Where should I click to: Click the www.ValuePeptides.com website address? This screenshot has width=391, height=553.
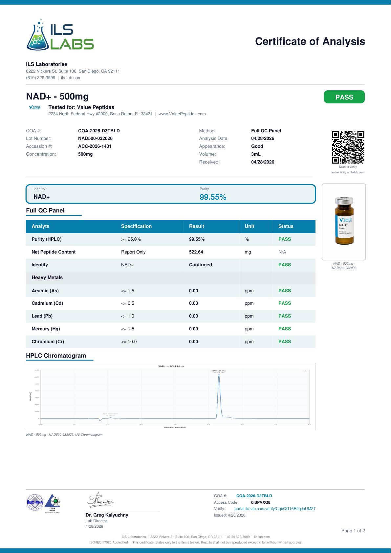coord(182,114)
